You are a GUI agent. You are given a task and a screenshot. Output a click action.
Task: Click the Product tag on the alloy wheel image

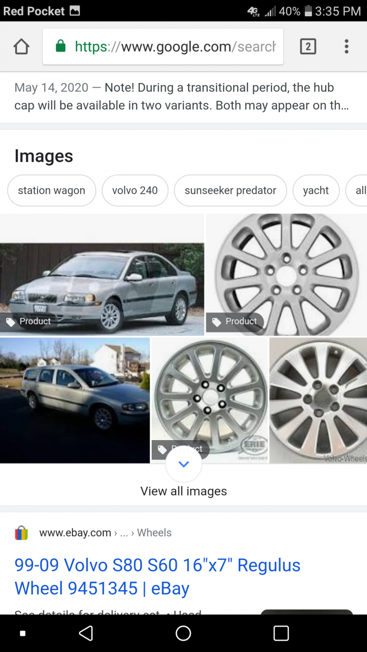click(x=235, y=321)
